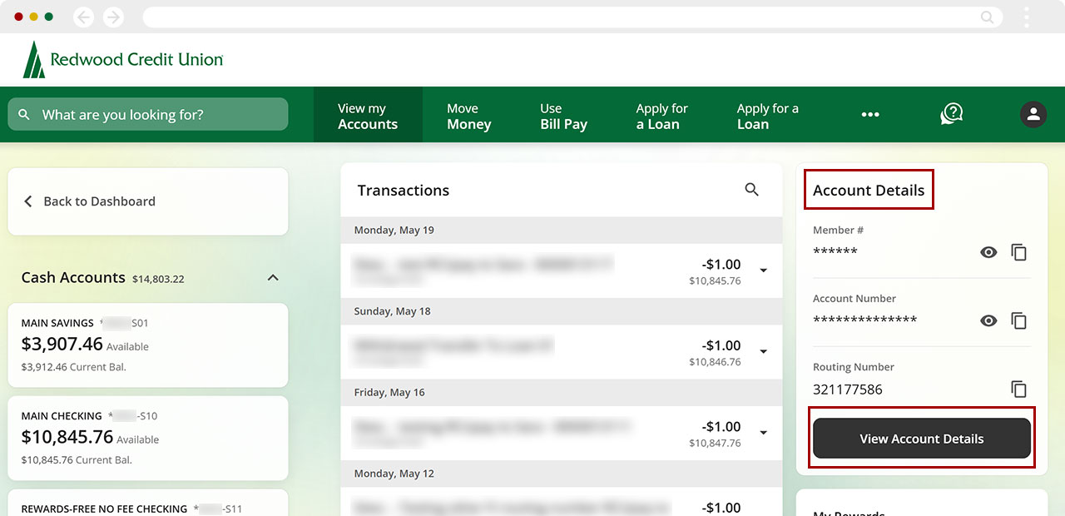Click the $10,847.76 running balance

point(715,444)
